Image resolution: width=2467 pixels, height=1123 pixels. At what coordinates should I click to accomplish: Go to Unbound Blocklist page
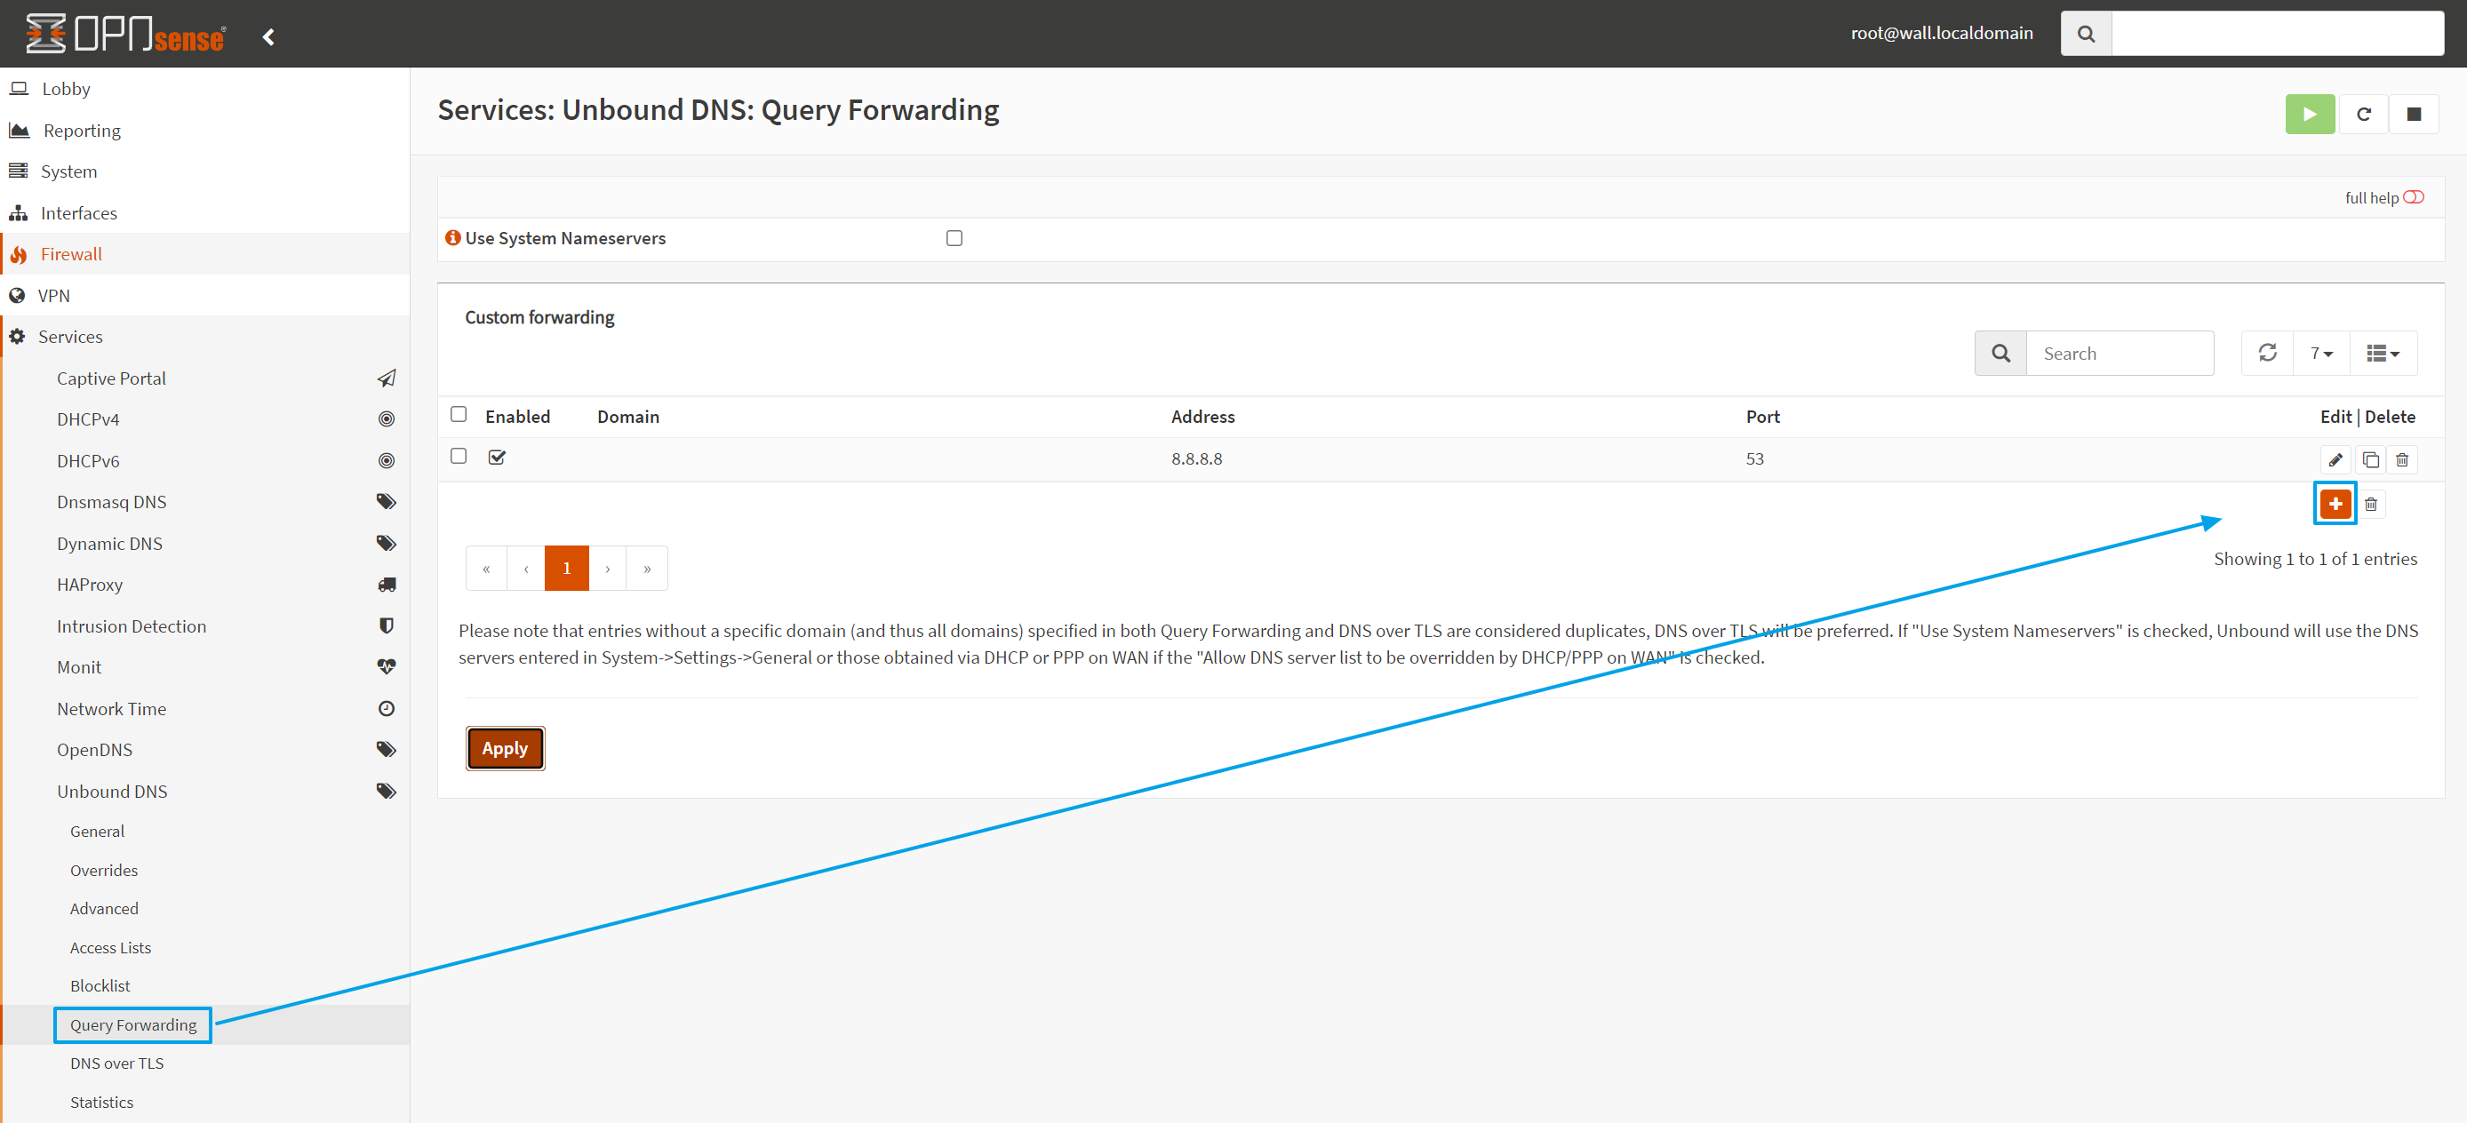(x=100, y=985)
